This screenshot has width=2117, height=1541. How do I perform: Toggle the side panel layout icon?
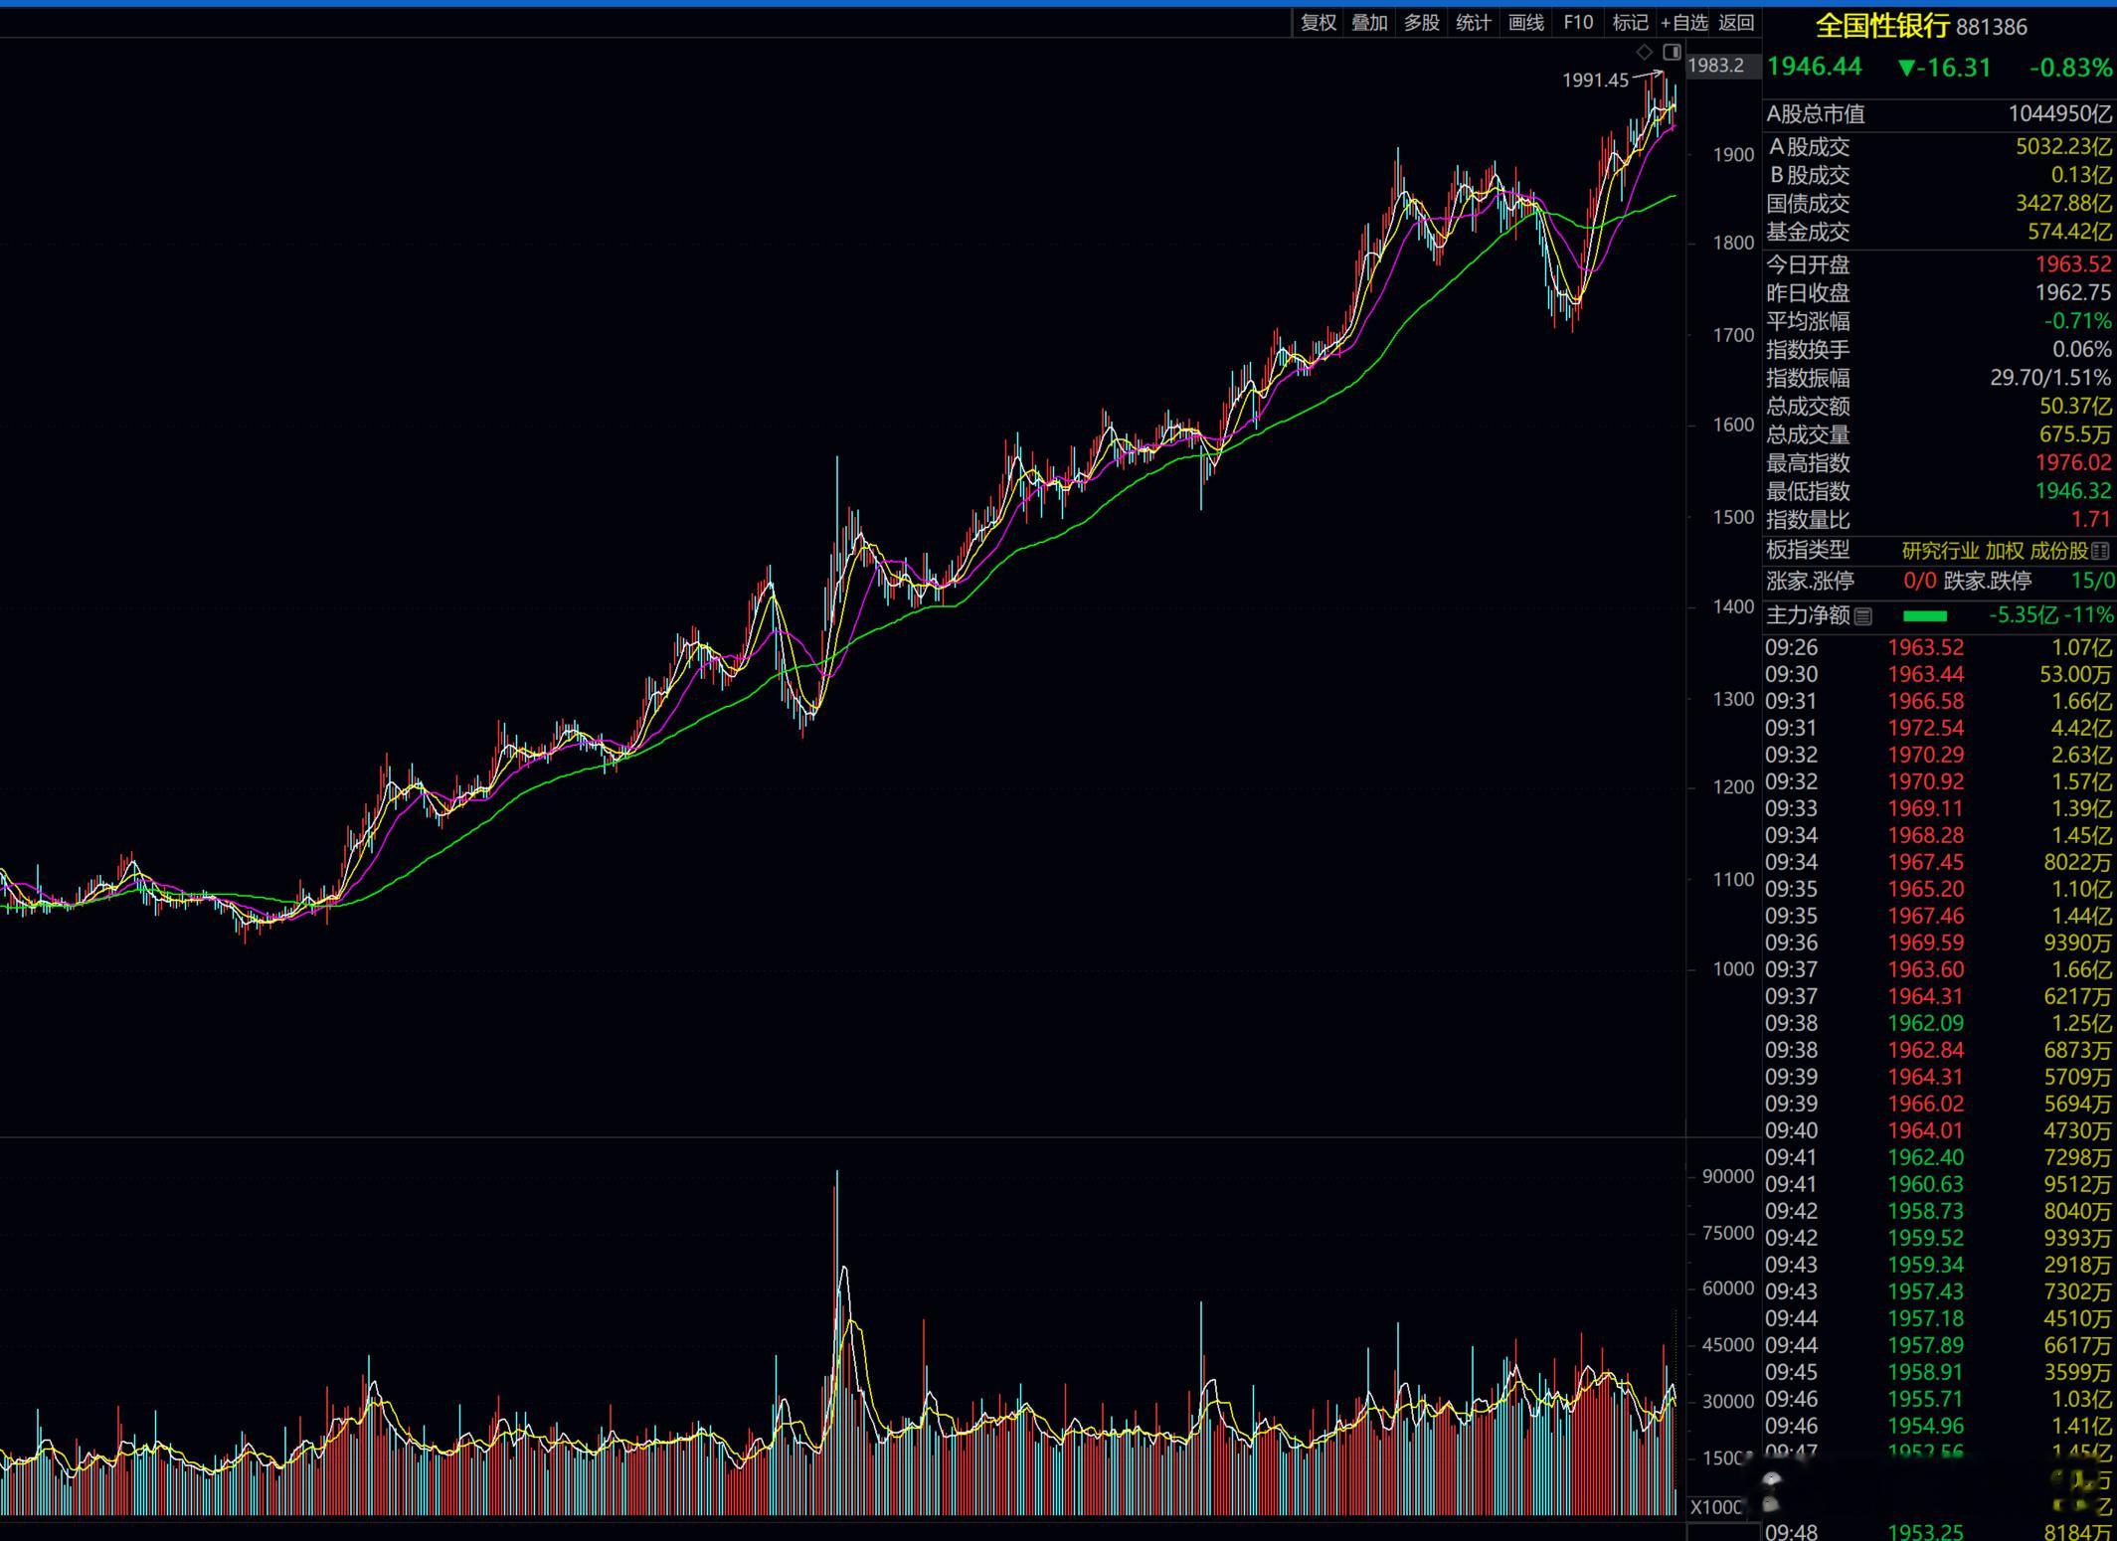1672,52
